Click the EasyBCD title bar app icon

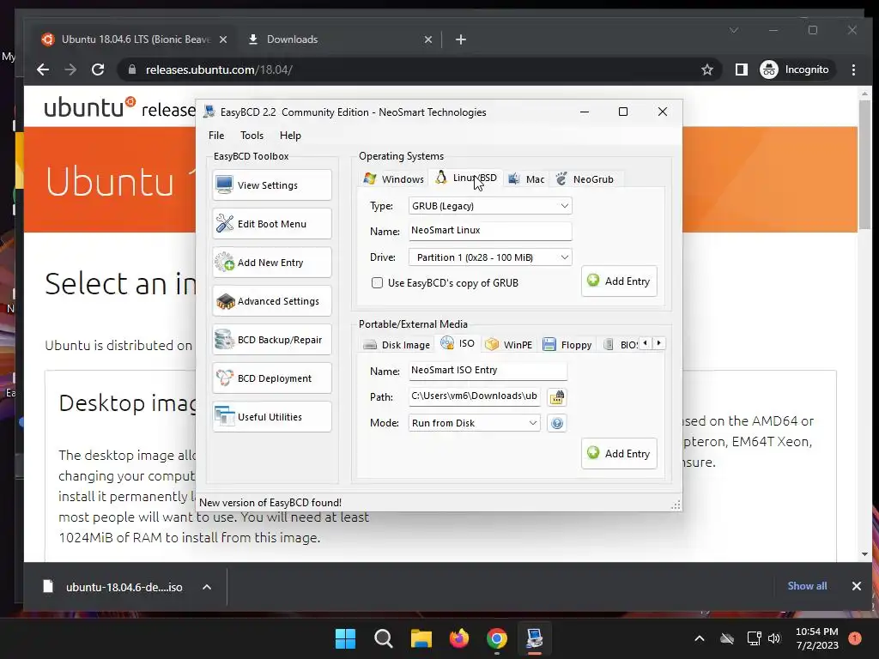click(x=209, y=112)
